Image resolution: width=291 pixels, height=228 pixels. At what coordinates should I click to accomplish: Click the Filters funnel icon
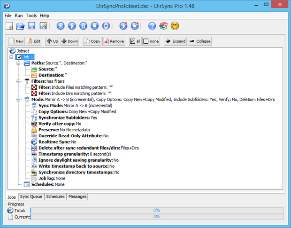[27, 81]
